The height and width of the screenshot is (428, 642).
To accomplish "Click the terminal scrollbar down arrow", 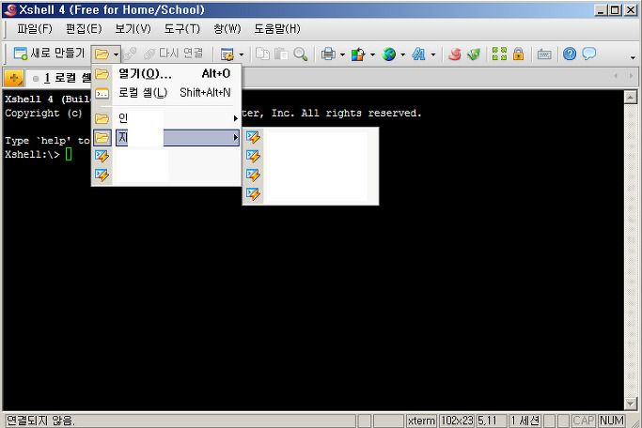I will (x=630, y=404).
